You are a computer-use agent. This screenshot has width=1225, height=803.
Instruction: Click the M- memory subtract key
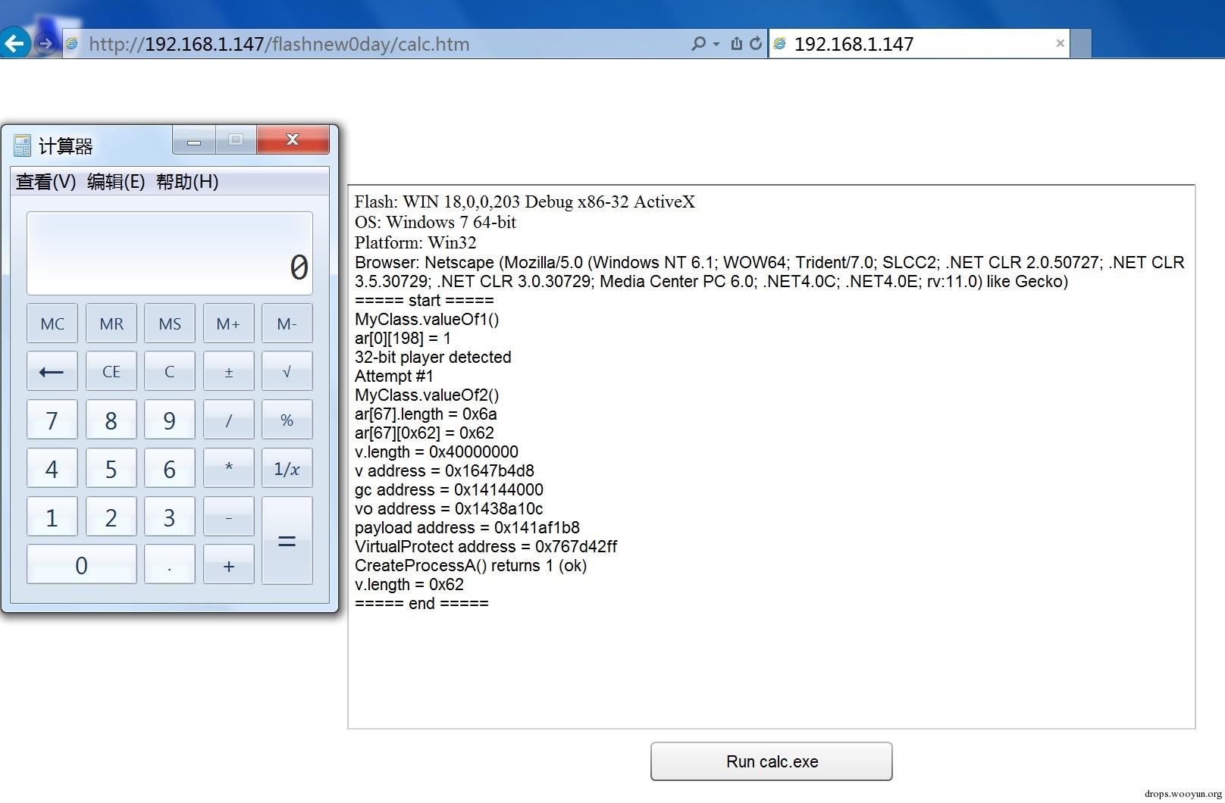tap(287, 323)
